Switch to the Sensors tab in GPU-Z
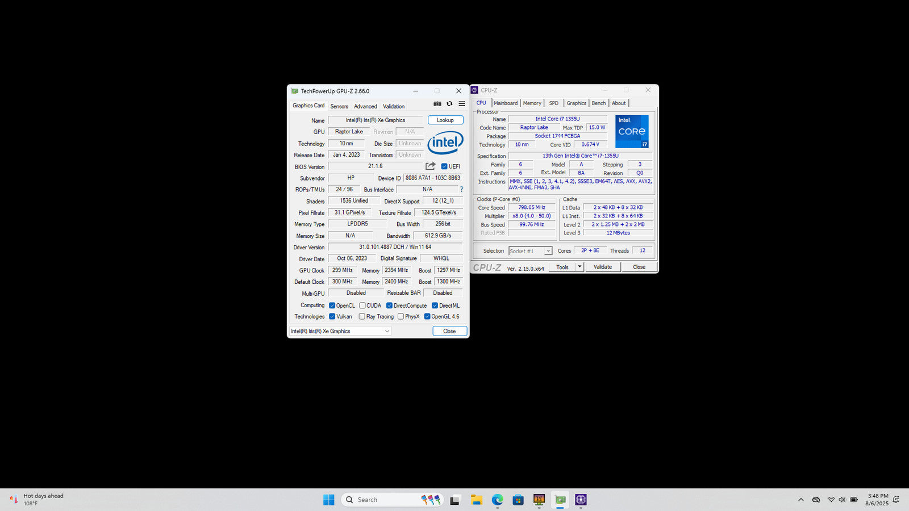Viewport: 909px width, 511px height. coord(339,106)
